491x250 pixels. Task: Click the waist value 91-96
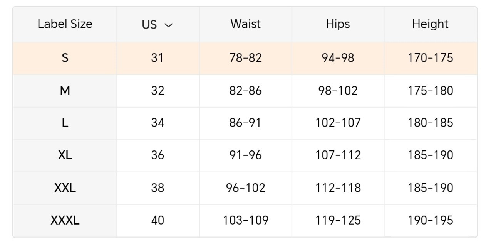tap(245, 155)
